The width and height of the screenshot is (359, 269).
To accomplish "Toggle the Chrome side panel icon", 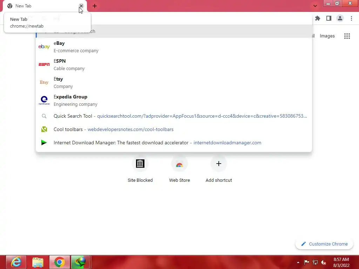I will click(329, 18).
